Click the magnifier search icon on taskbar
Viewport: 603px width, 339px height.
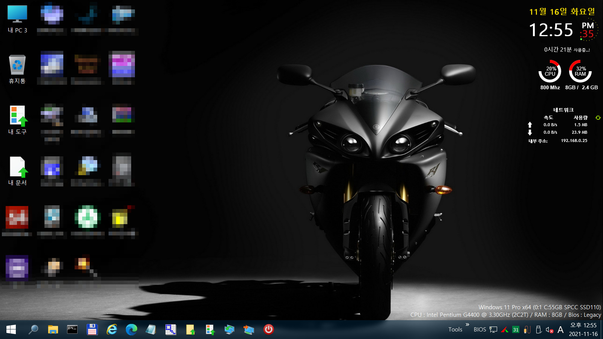pos(33,330)
